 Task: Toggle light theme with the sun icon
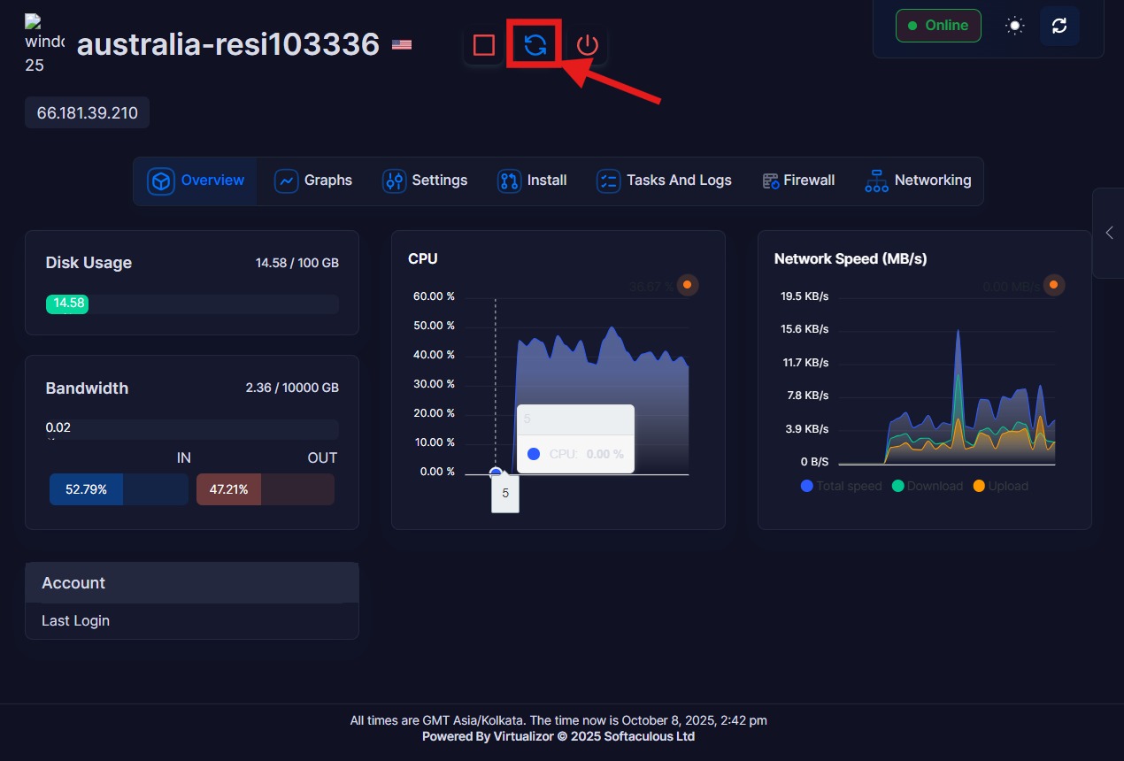coord(1014,26)
